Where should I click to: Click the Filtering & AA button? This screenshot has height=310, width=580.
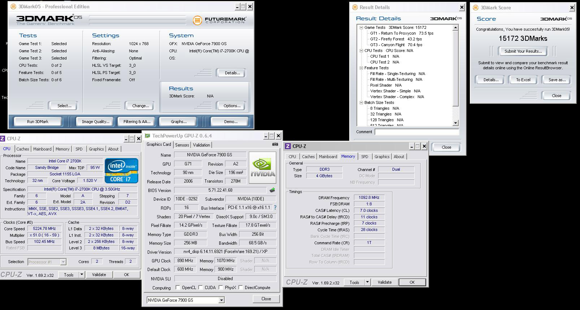(x=137, y=122)
